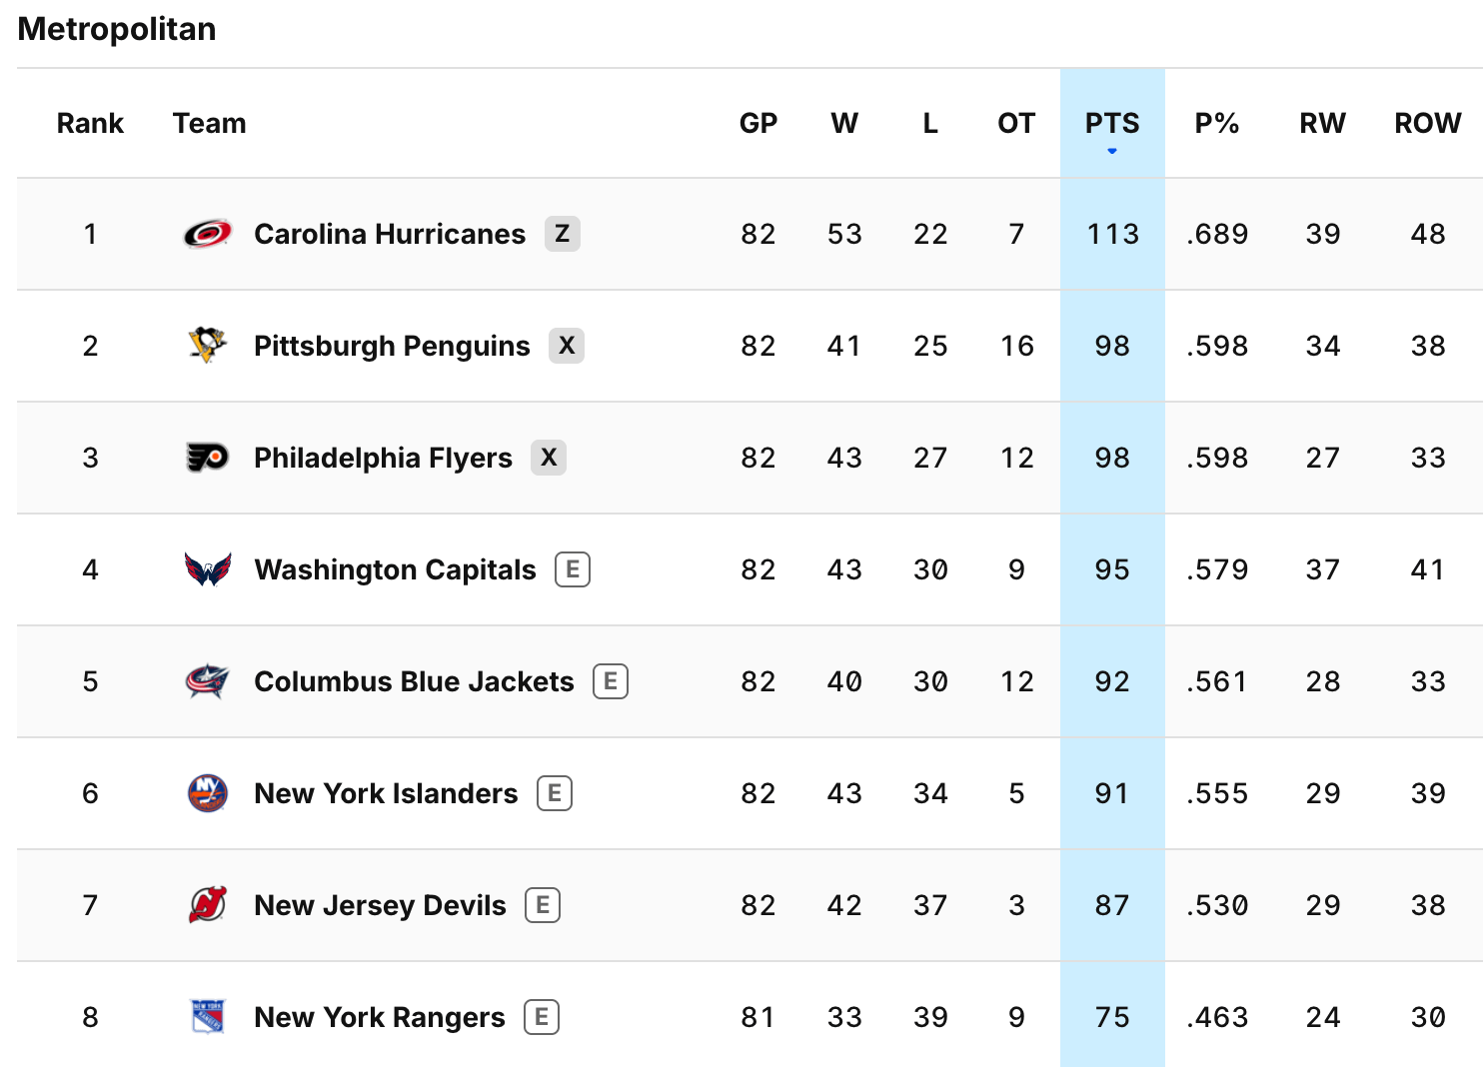Sort the table by P% header

[1217, 123]
